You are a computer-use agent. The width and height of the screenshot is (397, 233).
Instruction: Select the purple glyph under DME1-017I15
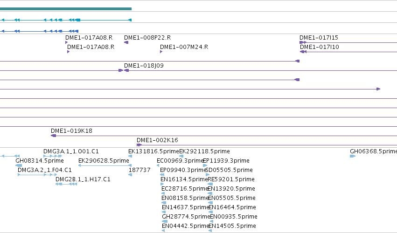point(303,42)
